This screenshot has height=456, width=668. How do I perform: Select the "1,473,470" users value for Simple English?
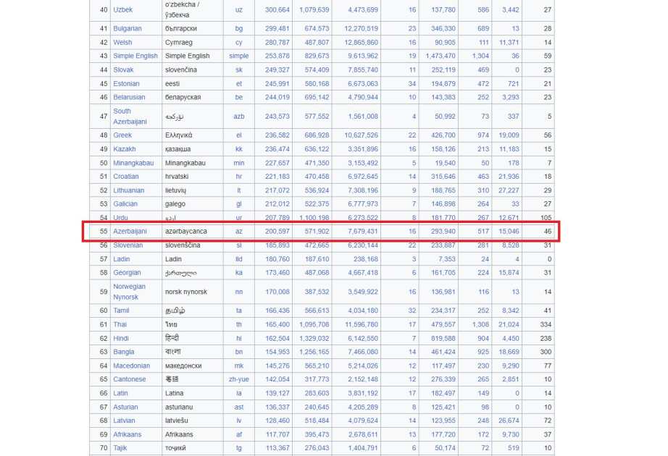(x=441, y=56)
